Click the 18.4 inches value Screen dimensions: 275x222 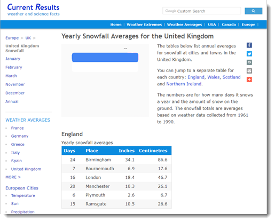pos(130,177)
